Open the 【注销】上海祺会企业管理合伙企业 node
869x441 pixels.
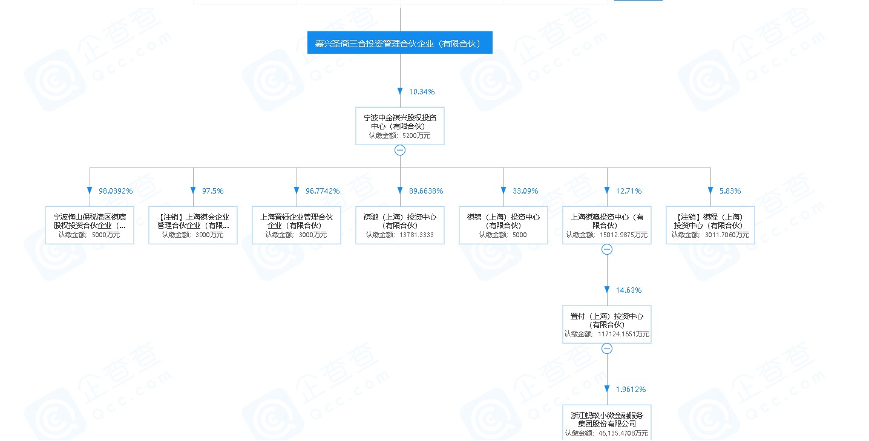point(193,225)
